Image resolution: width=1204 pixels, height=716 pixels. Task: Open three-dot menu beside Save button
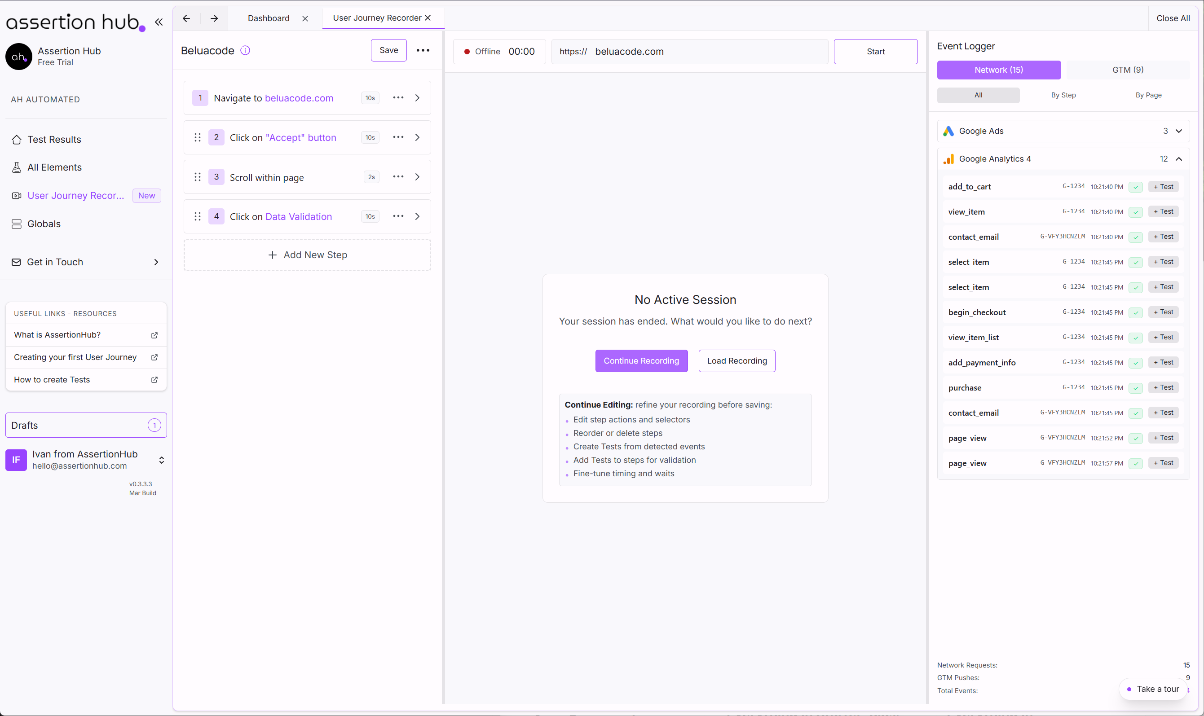coord(423,50)
